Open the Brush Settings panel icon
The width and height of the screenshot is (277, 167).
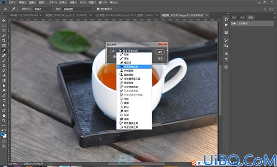[226, 41]
